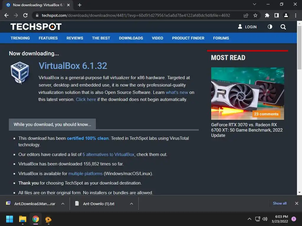Open the volume speaker tray icon

pos(265,219)
